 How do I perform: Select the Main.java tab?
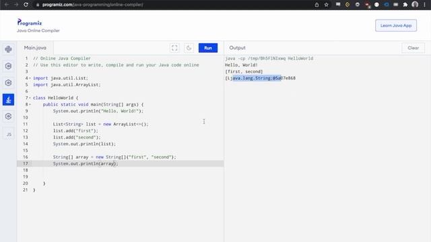(x=35, y=48)
